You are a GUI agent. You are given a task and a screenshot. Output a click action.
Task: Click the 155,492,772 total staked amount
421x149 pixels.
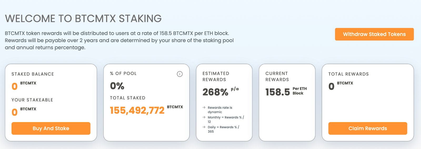pos(137,110)
